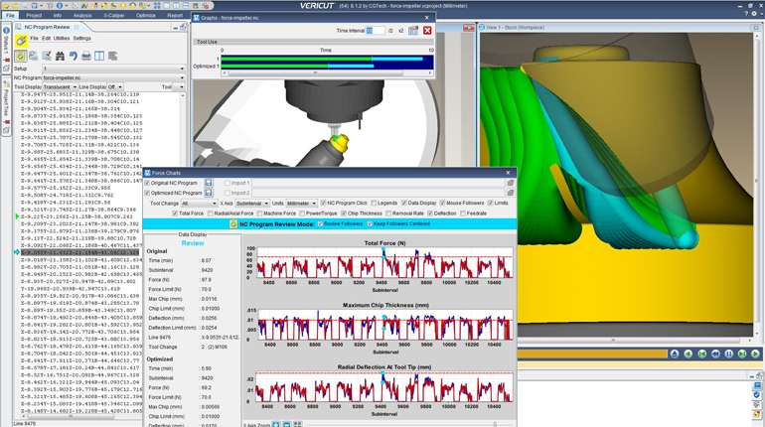Click the save icon beside Optimized NC Program

tap(209, 193)
